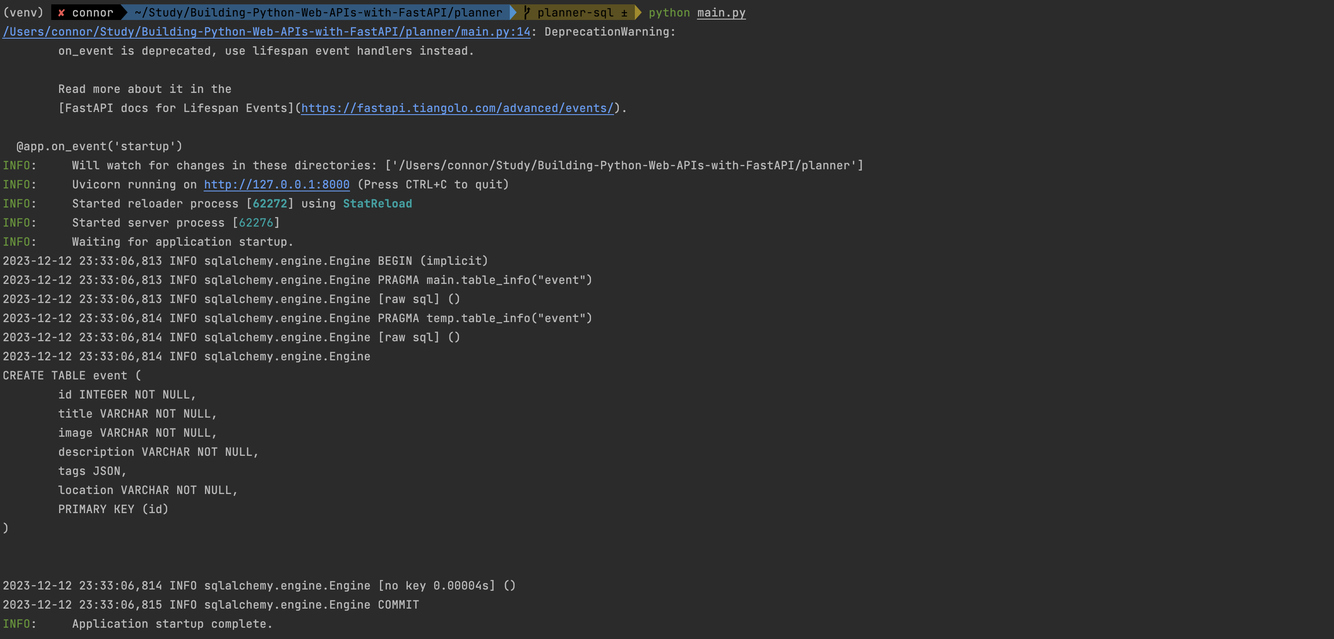
Task: Click the @app.on_event('startup') line
Action: (99, 147)
